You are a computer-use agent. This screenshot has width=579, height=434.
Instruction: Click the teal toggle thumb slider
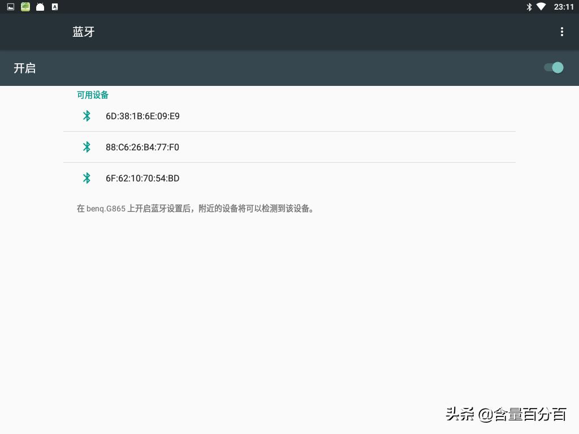click(558, 67)
